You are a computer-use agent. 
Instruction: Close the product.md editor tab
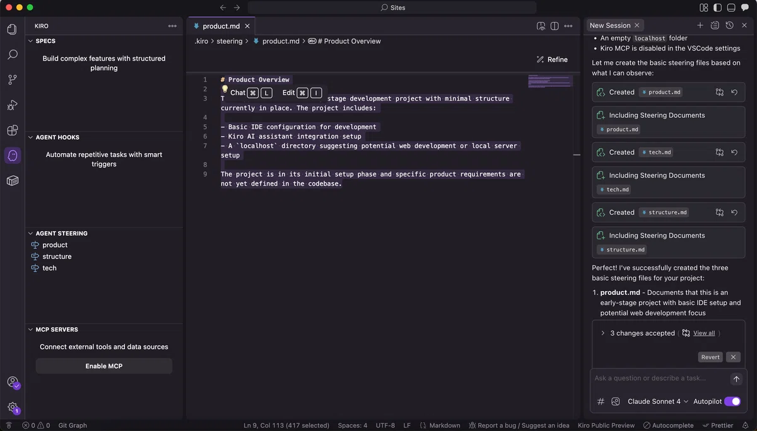click(247, 26)
